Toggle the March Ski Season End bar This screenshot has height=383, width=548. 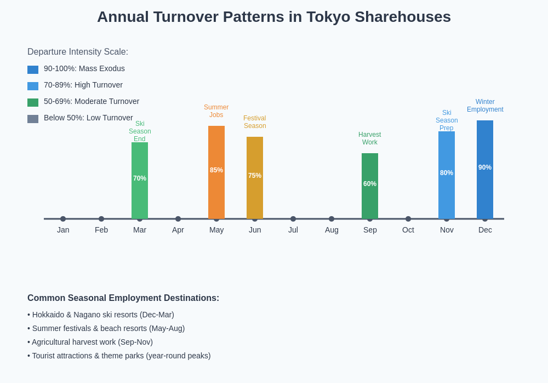pyautogui.click(x=140, y=181)
